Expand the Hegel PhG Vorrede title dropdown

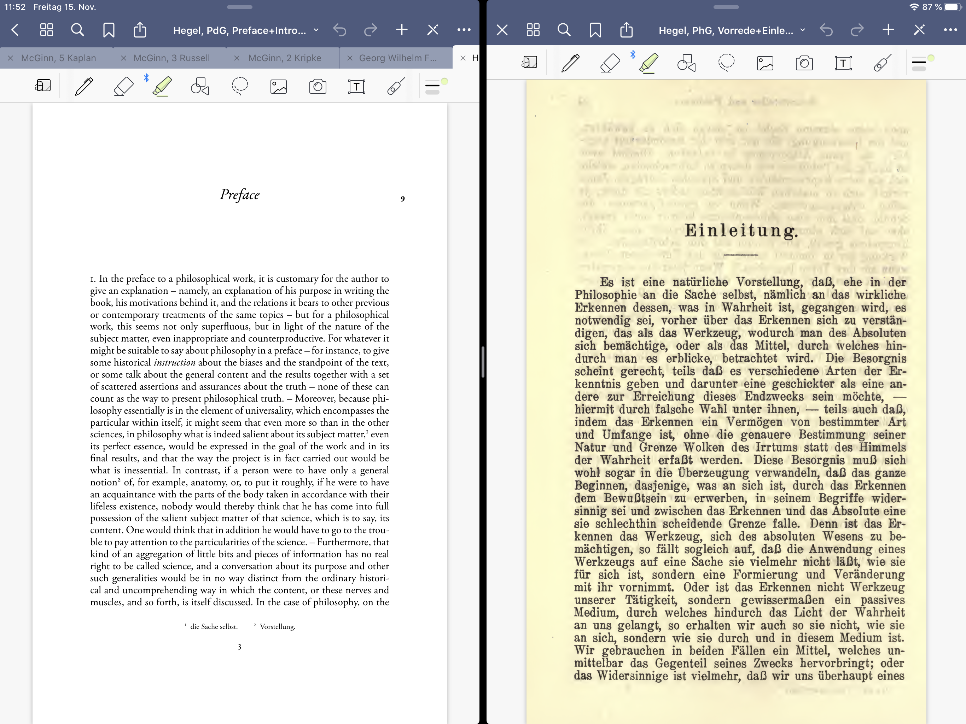coord(803,30)
